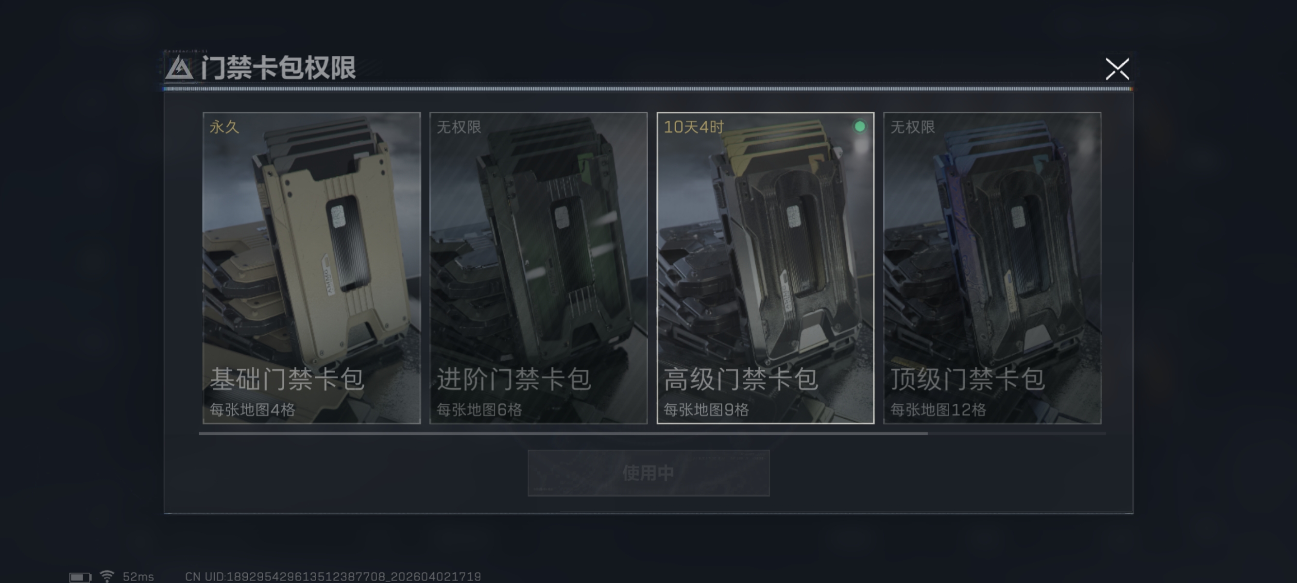Viewport: 1297px width, 583px height.
Task: Click the 52ms latency readout
Action: (138, 577)
